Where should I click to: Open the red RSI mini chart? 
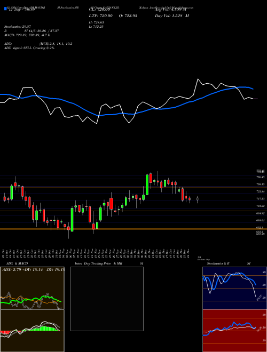tap(234, 331)
